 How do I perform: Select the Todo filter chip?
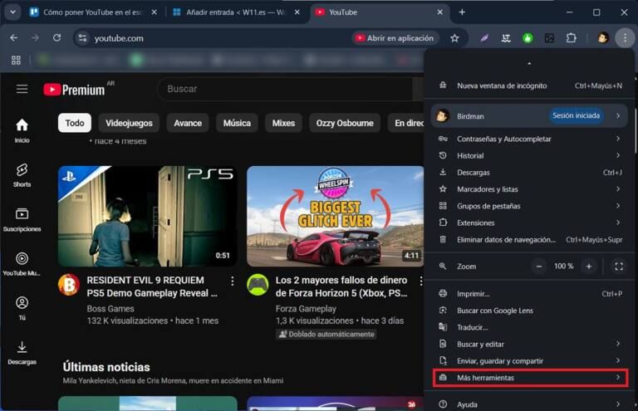click(x=75, y=123)
